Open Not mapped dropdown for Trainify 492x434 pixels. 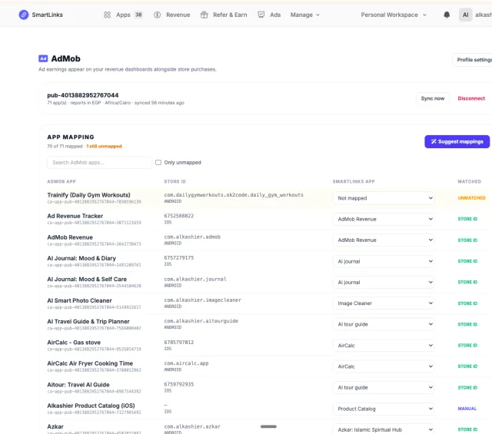[x=384, y=198]
